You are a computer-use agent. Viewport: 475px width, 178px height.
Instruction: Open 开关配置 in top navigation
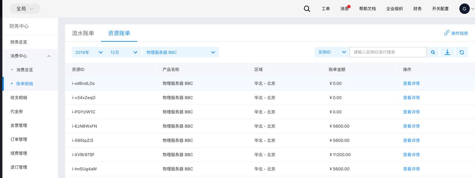pos(440,9)
